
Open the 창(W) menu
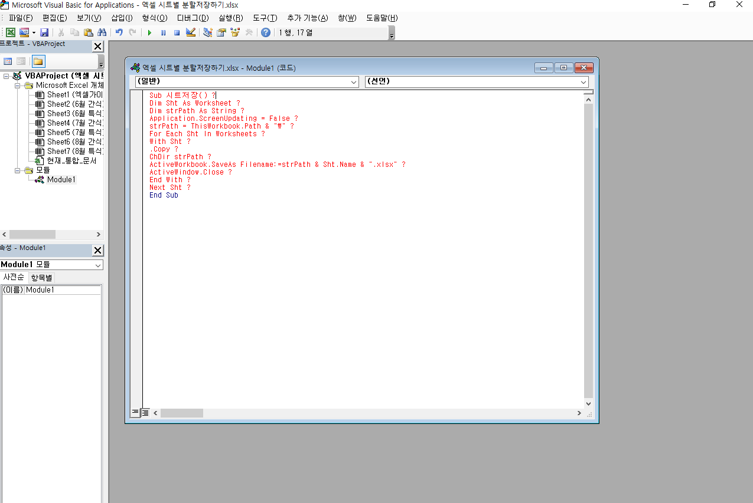point(347,18)
